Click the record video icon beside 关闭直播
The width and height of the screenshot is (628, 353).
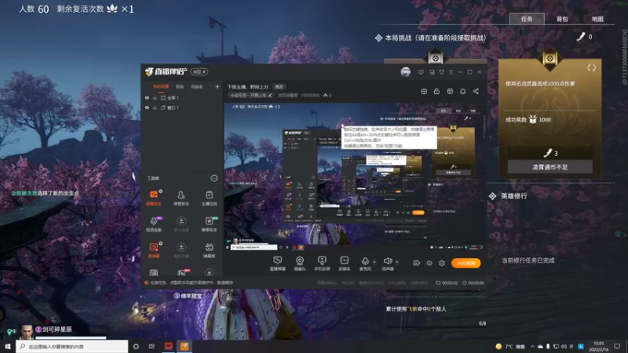click(x=417, y=263)
